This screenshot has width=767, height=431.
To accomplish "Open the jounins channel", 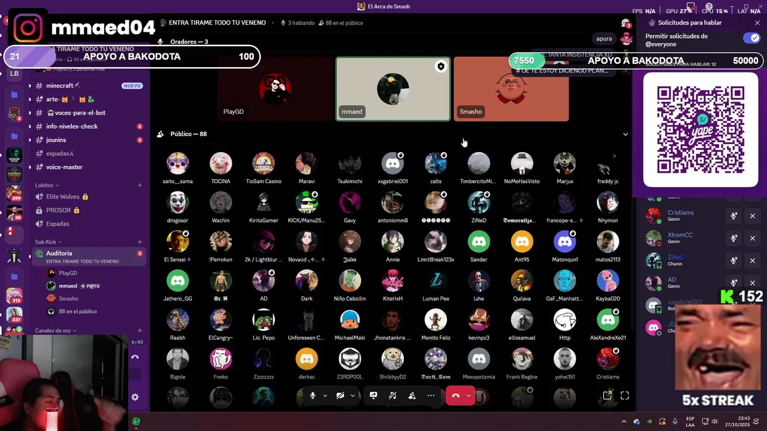I will (x=89, y=140).
